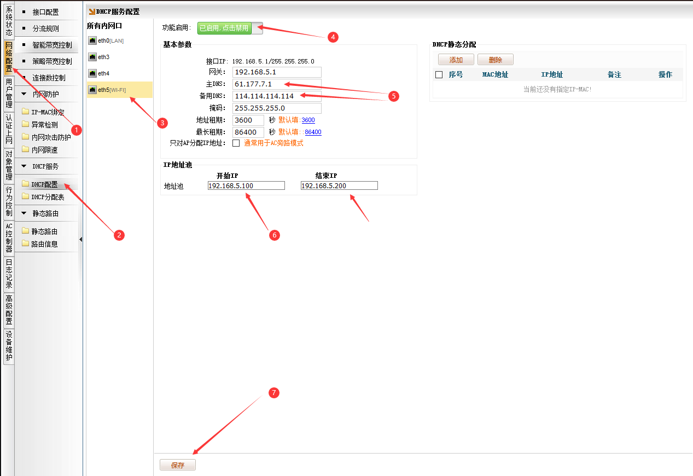The width and height of the screenshot is (693, 476).
Task: Select the eth5 WI-FI interface icon
Action: [93, 90]
